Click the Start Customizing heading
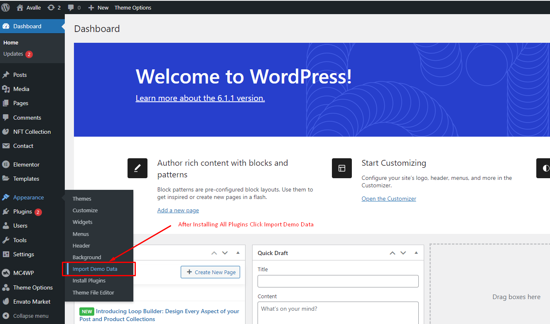 point(394,163)
